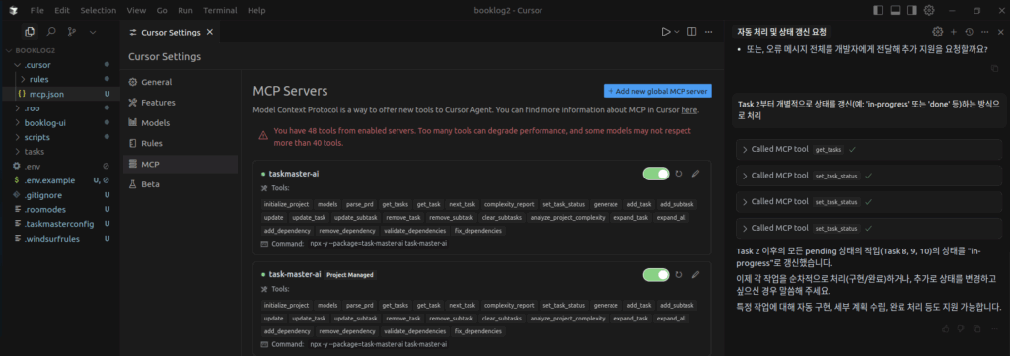This screenshot has height=356, width=1010.
Task: Open the Run menu
Action: [x=184, y=10]
